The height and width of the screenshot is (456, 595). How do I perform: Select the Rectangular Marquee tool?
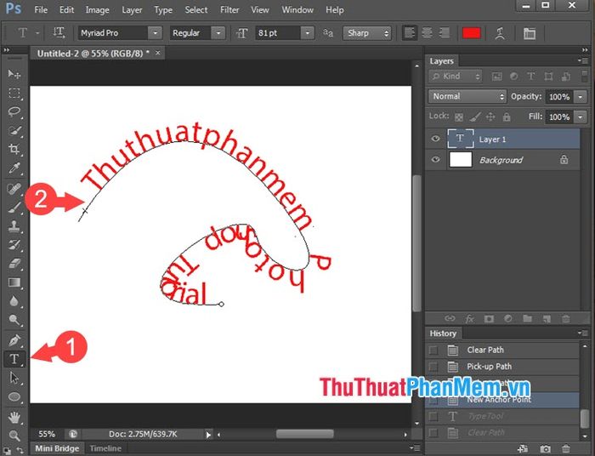pyautogui.click(x=14, y=93)
